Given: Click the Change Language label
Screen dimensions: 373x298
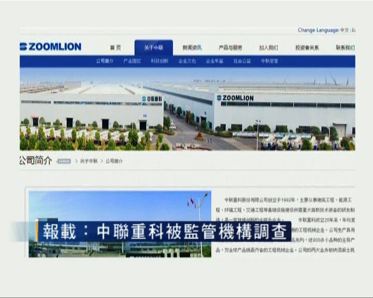Looking at the screenshot, I should point(319,30).
